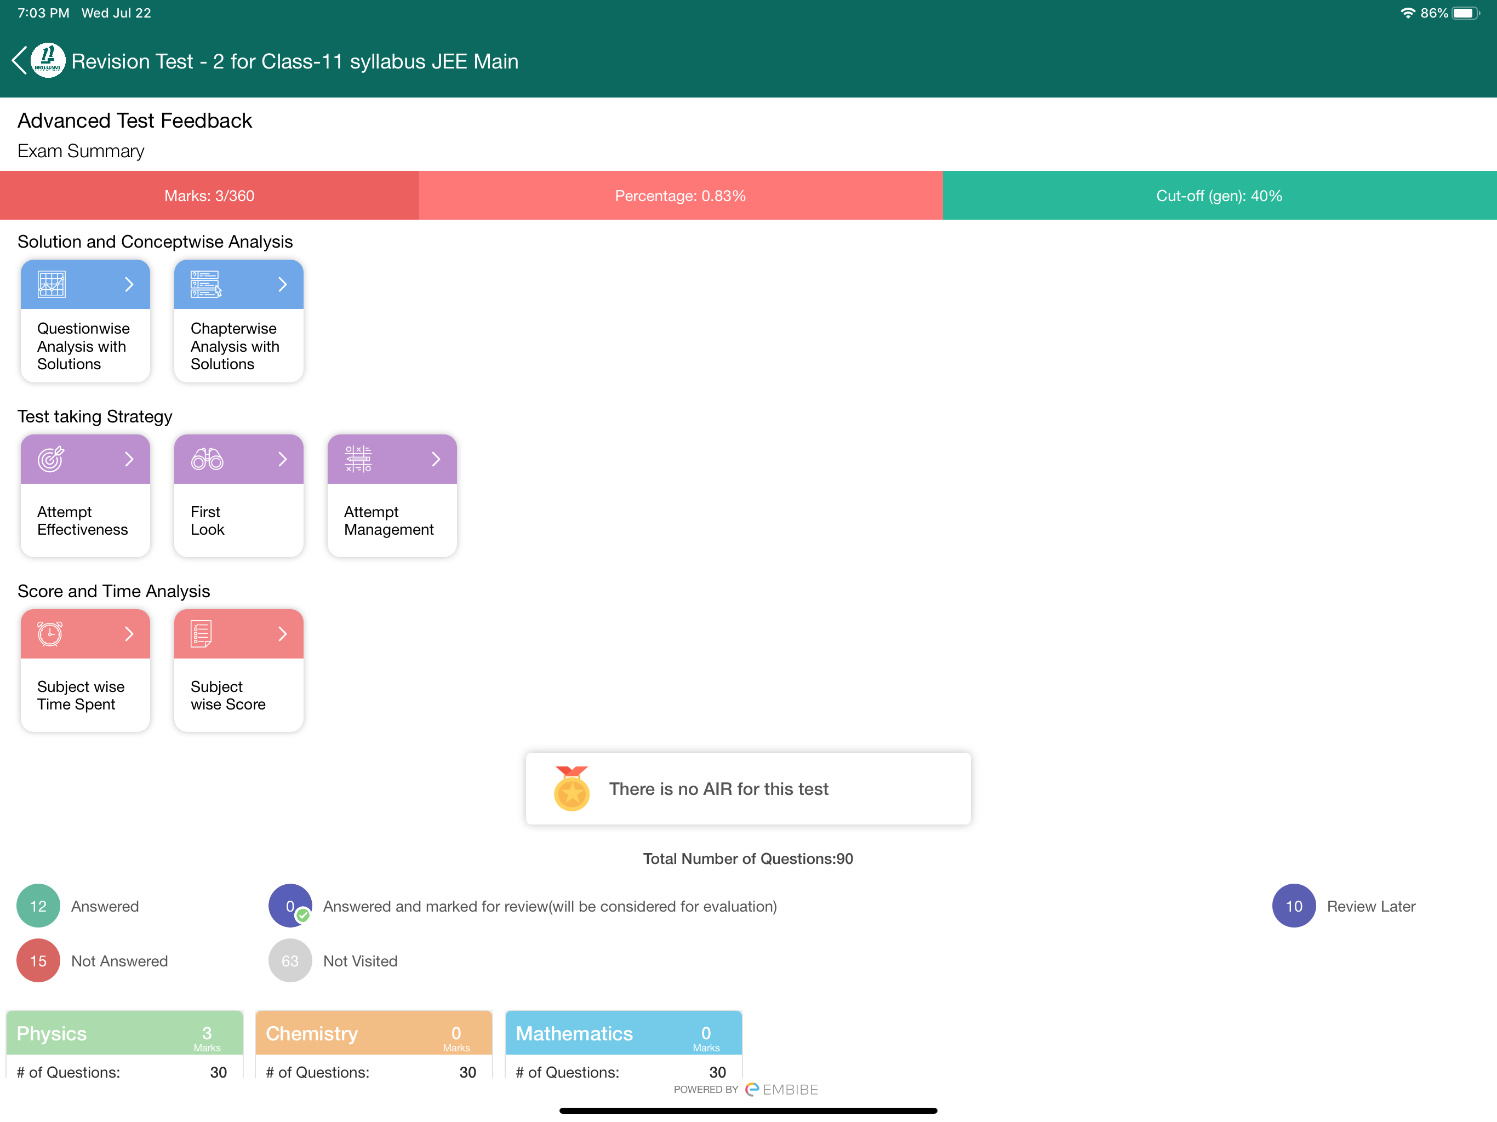Tap Physics '# of Questions:' row
1497x1122 pixels.
point(124,1072)
